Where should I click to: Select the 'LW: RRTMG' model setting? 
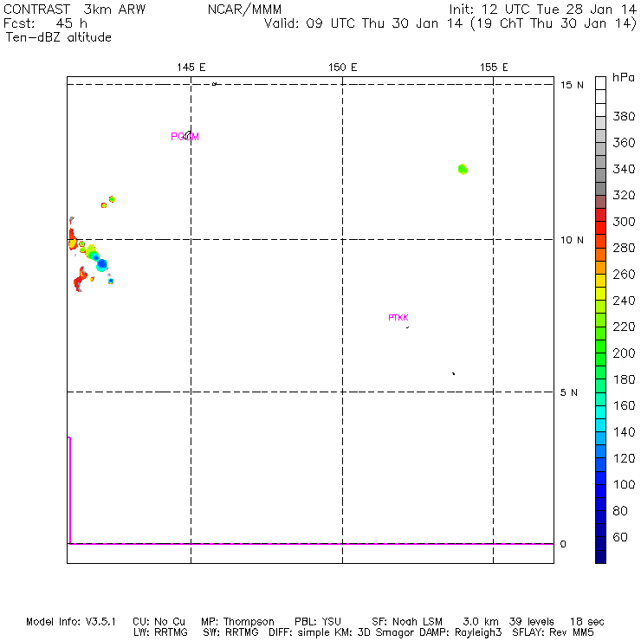click(160, 632)
